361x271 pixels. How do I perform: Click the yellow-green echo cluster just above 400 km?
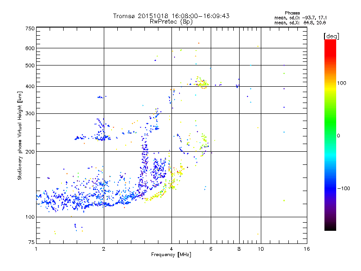(x=202, y=83)
